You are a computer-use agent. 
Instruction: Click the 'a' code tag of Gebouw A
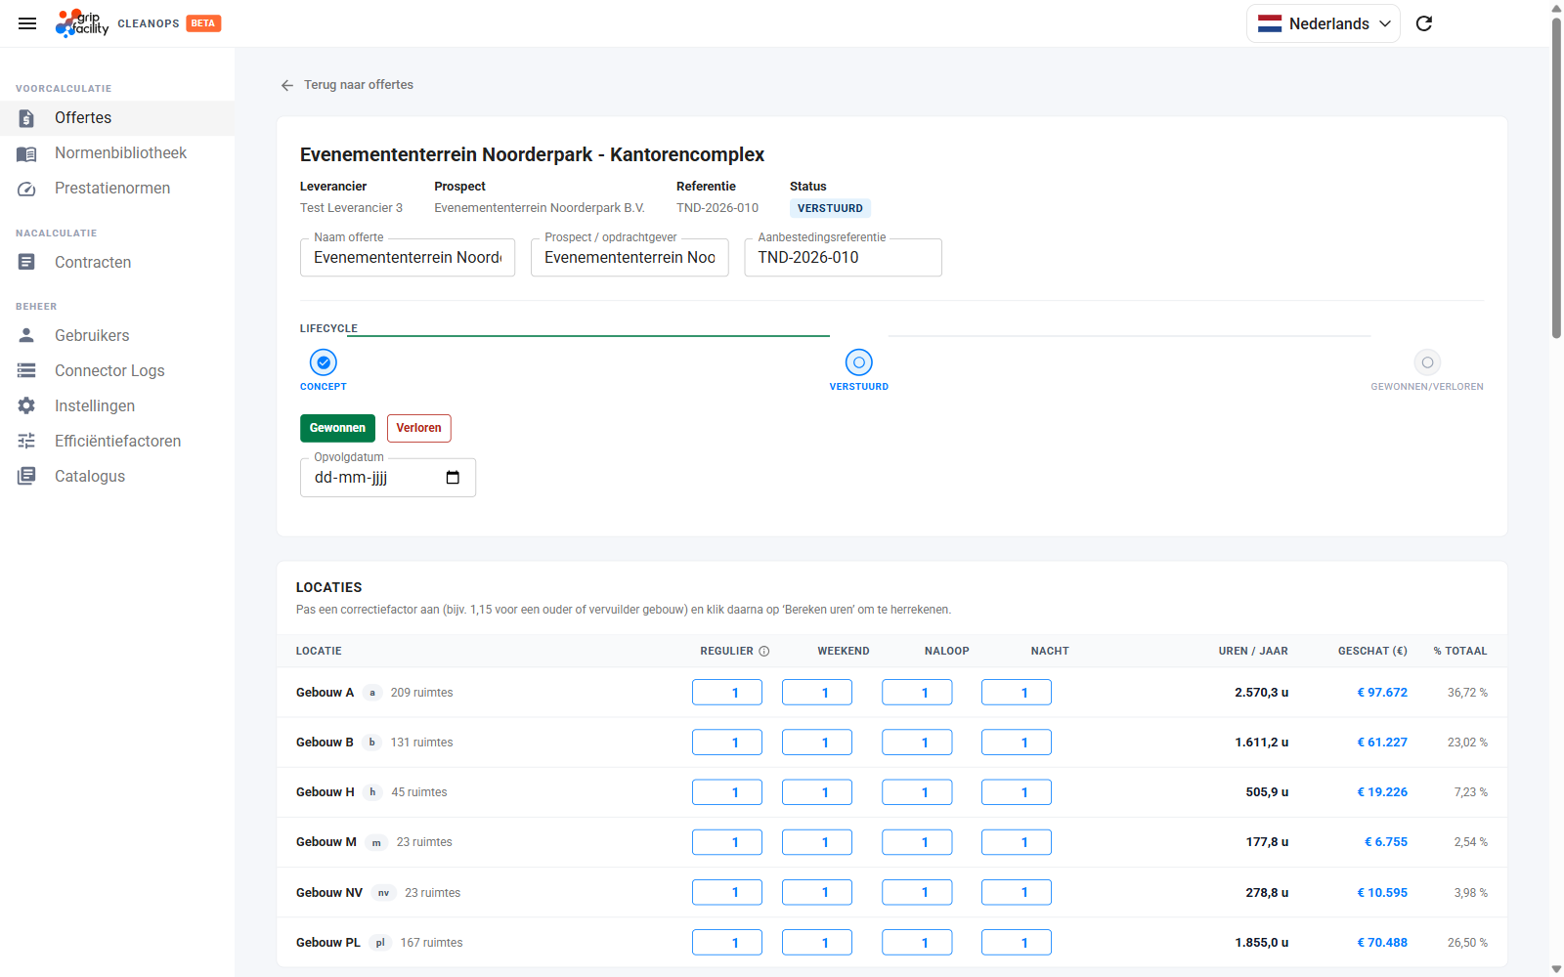pyautogui.click(x=371, y=693)
